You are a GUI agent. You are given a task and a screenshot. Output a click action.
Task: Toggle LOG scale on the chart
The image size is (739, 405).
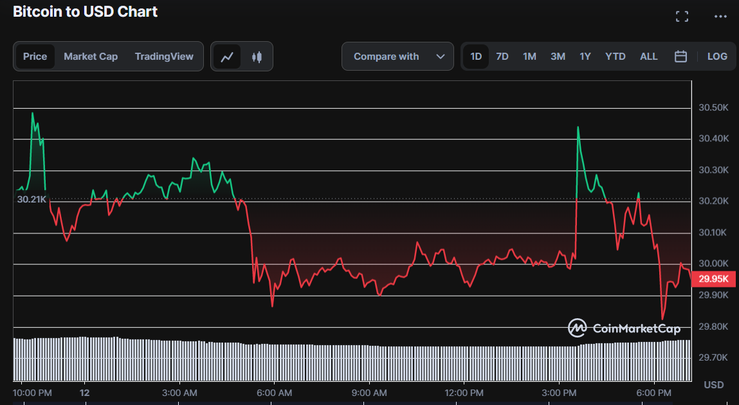click(717, 57)
